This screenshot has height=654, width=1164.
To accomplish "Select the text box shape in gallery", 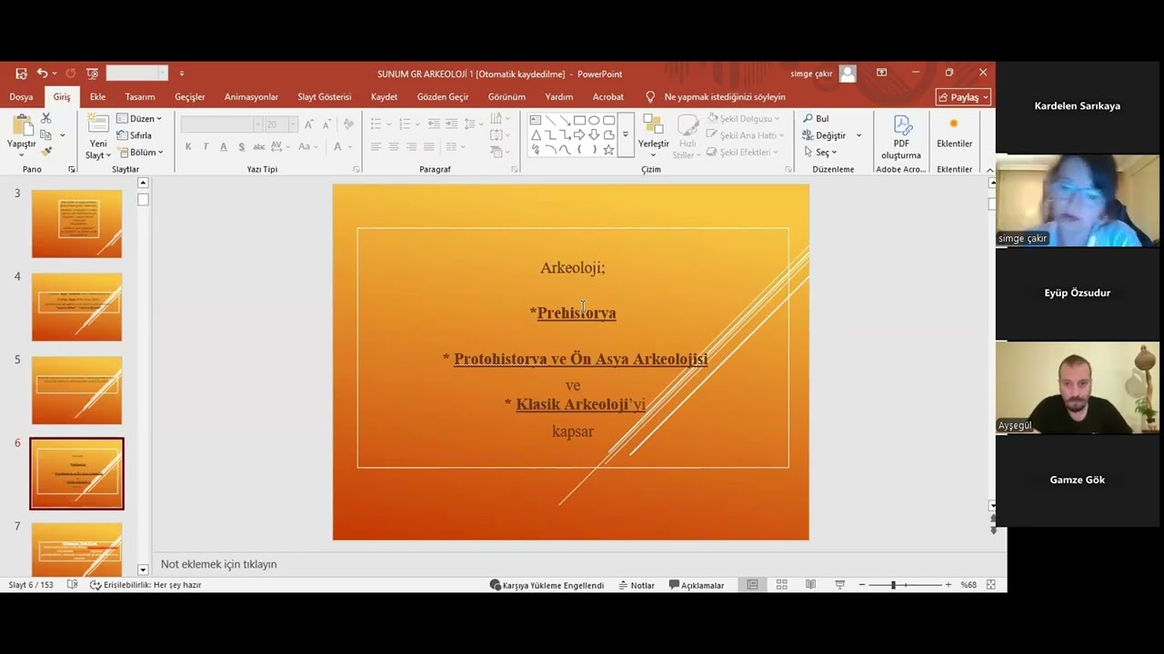I will pos(536,120).
